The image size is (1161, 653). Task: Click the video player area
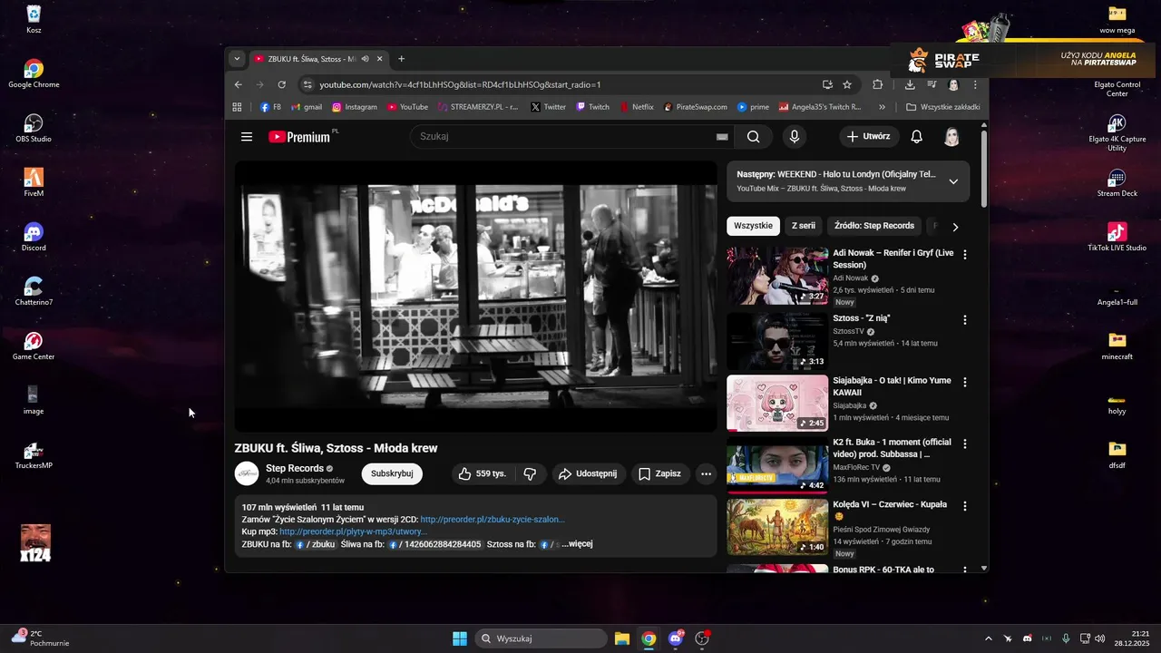pyautogui.click(x=475, y=297)
